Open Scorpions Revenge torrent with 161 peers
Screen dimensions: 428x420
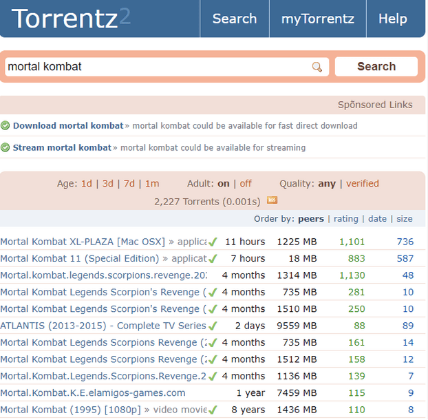pos(103,343)
